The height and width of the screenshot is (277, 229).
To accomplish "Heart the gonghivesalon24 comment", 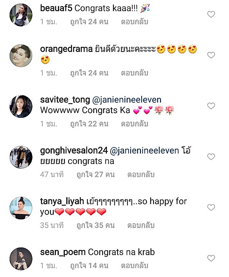I will [x=211, y=157].
